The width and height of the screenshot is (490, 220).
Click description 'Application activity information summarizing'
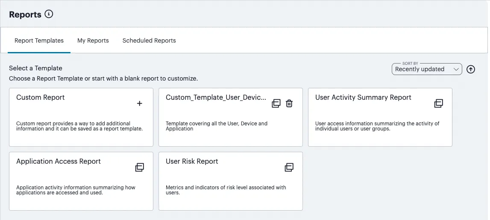click(x=76, y=190)
